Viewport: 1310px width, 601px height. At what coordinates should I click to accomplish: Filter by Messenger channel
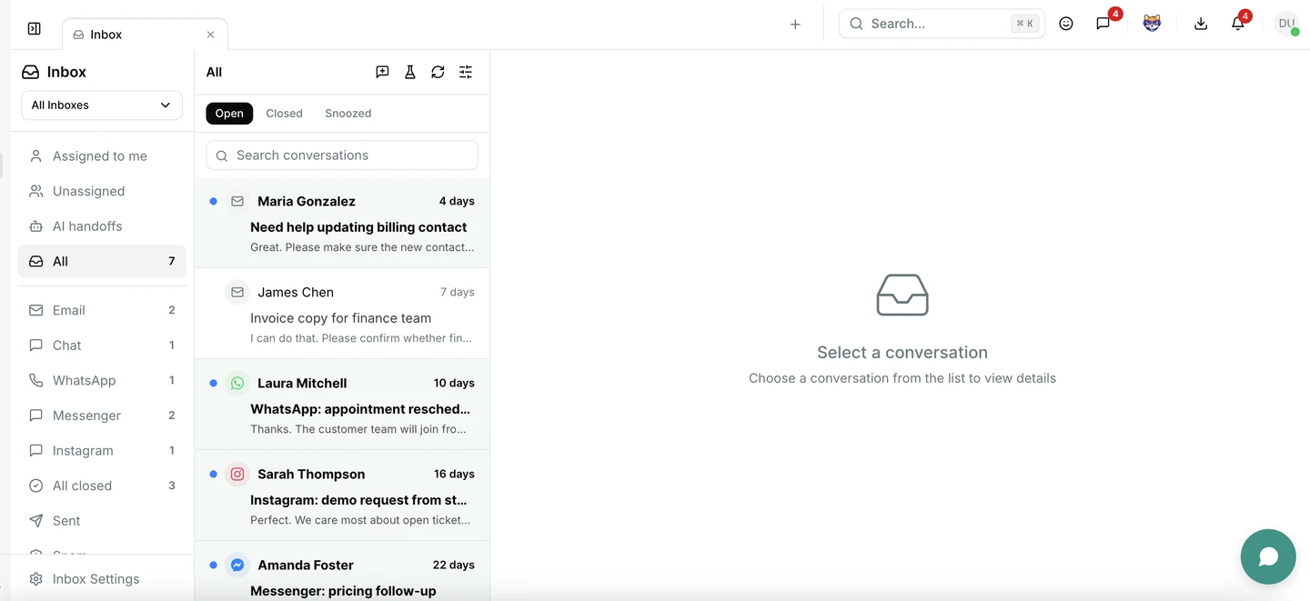coord(102,416)
